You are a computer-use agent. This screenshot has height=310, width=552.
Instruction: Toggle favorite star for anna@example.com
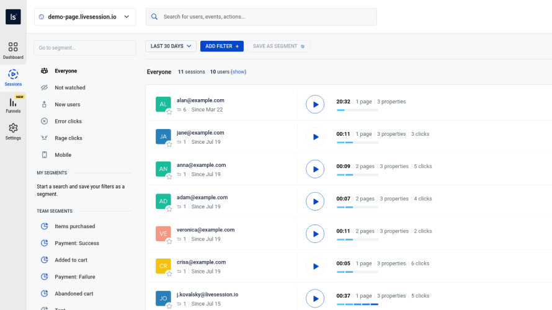tap(169, 177)
